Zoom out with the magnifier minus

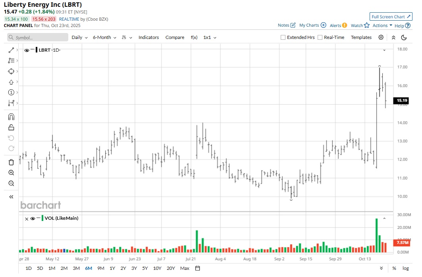pyautogui.click(x=11, y=184)
